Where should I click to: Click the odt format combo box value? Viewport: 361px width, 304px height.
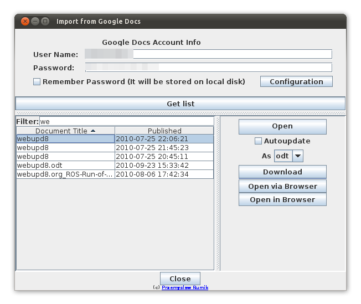tap(283, 156)
